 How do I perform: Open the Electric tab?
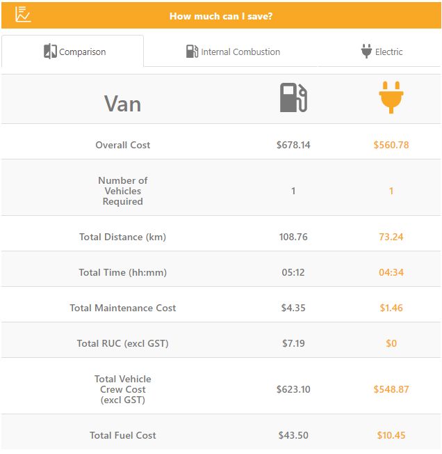(x=382, y=52)
